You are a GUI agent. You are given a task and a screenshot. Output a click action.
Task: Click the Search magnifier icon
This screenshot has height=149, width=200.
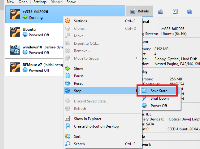coord(67,144)
